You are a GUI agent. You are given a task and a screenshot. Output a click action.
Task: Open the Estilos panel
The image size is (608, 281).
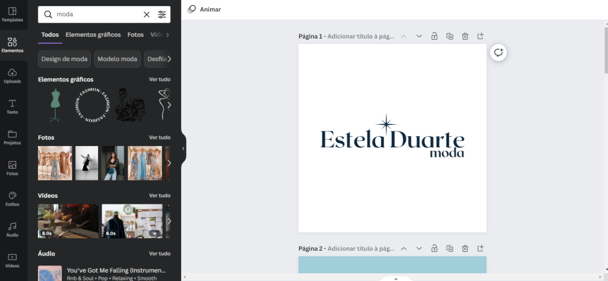[12, 198]
